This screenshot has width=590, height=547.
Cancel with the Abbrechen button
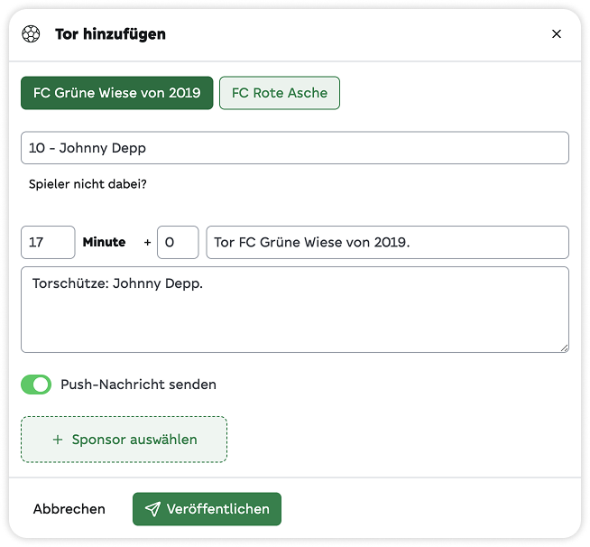(69, 509)
